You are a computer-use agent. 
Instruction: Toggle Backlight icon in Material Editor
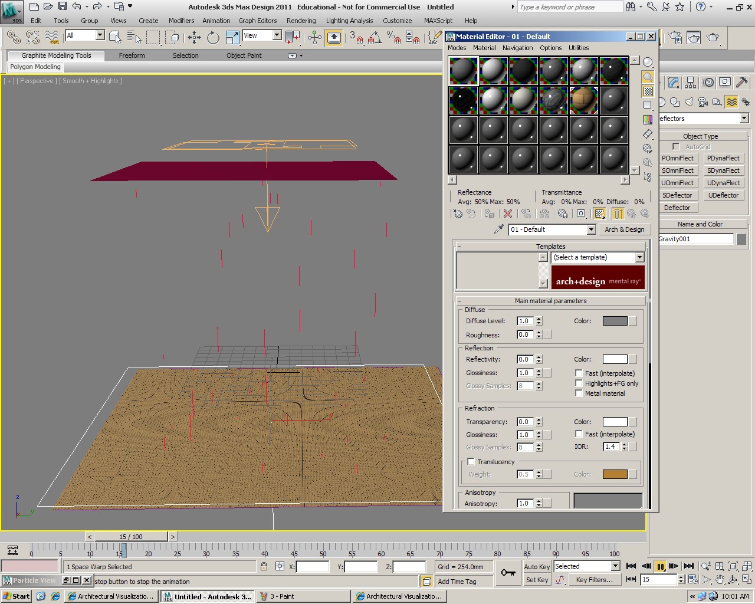[648, 77]
